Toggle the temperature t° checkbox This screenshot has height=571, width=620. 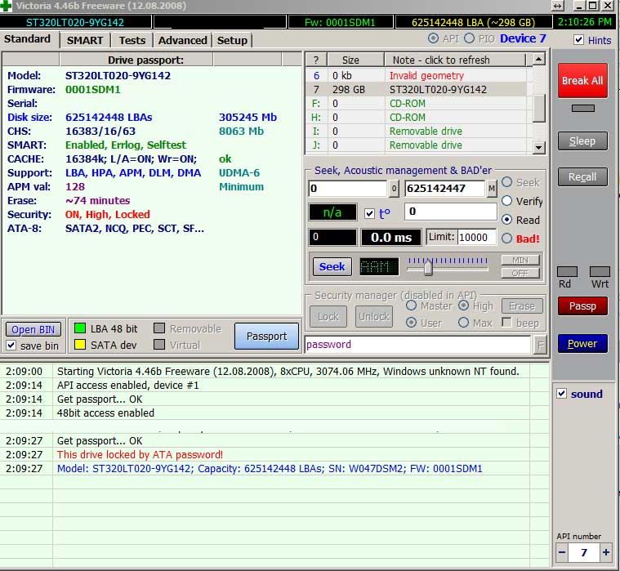coord(369,213)
